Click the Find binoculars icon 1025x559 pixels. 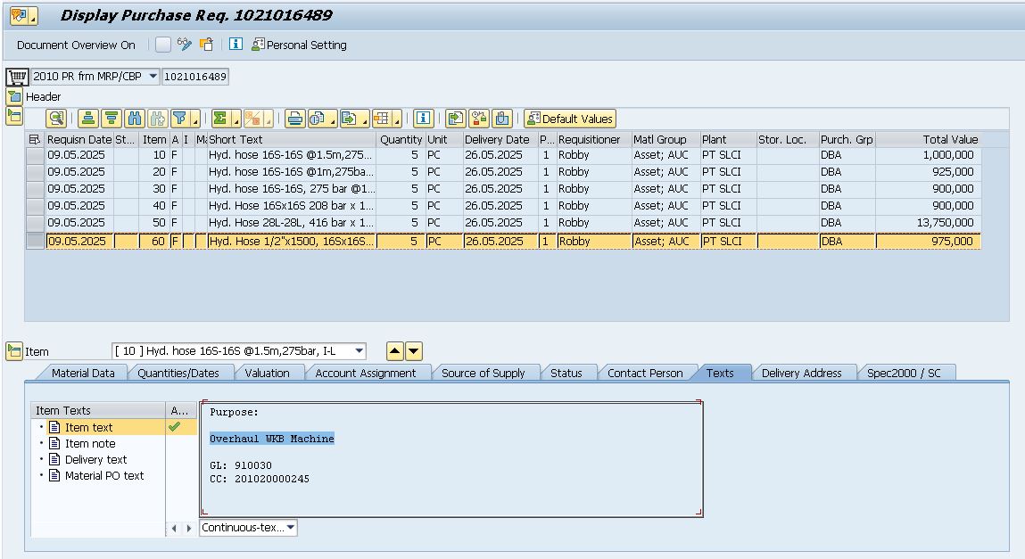point(135,119)
